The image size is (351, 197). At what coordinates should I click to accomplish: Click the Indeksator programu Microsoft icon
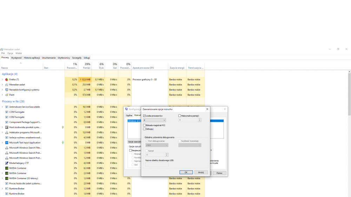click(x=7, y=132)
